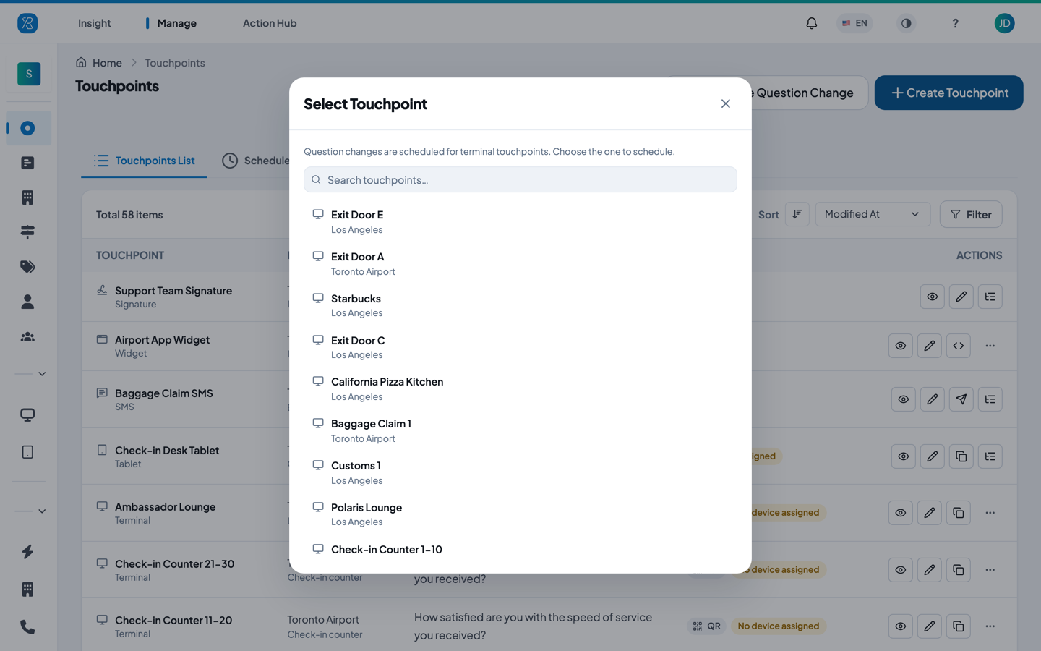Open embed code for Airport App Widget

click(x=958, y=346)
